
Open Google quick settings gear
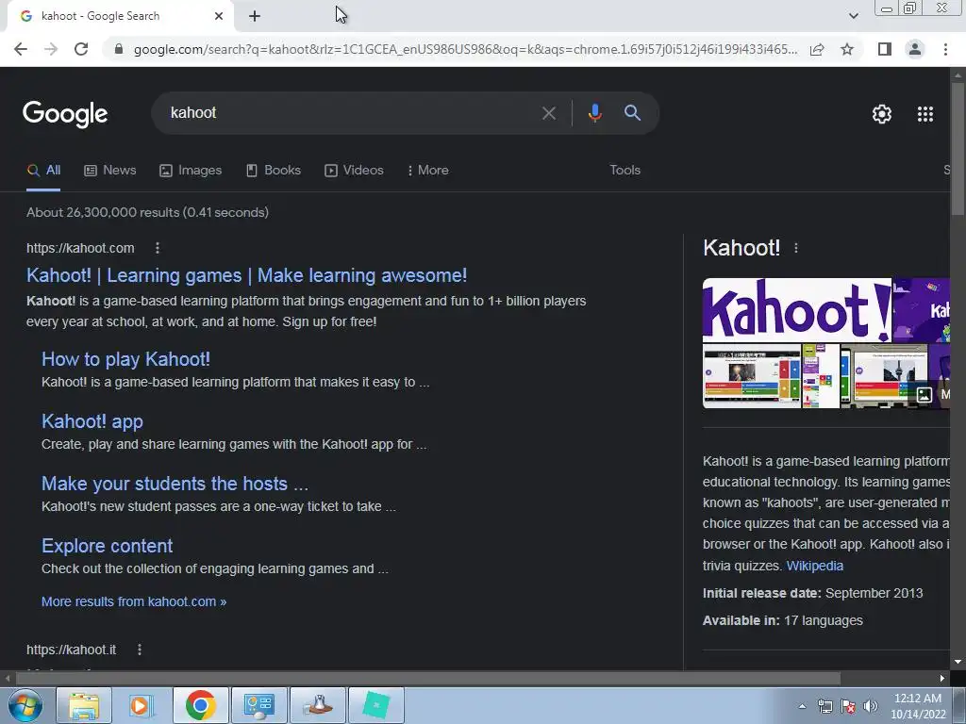coord(882,114)
